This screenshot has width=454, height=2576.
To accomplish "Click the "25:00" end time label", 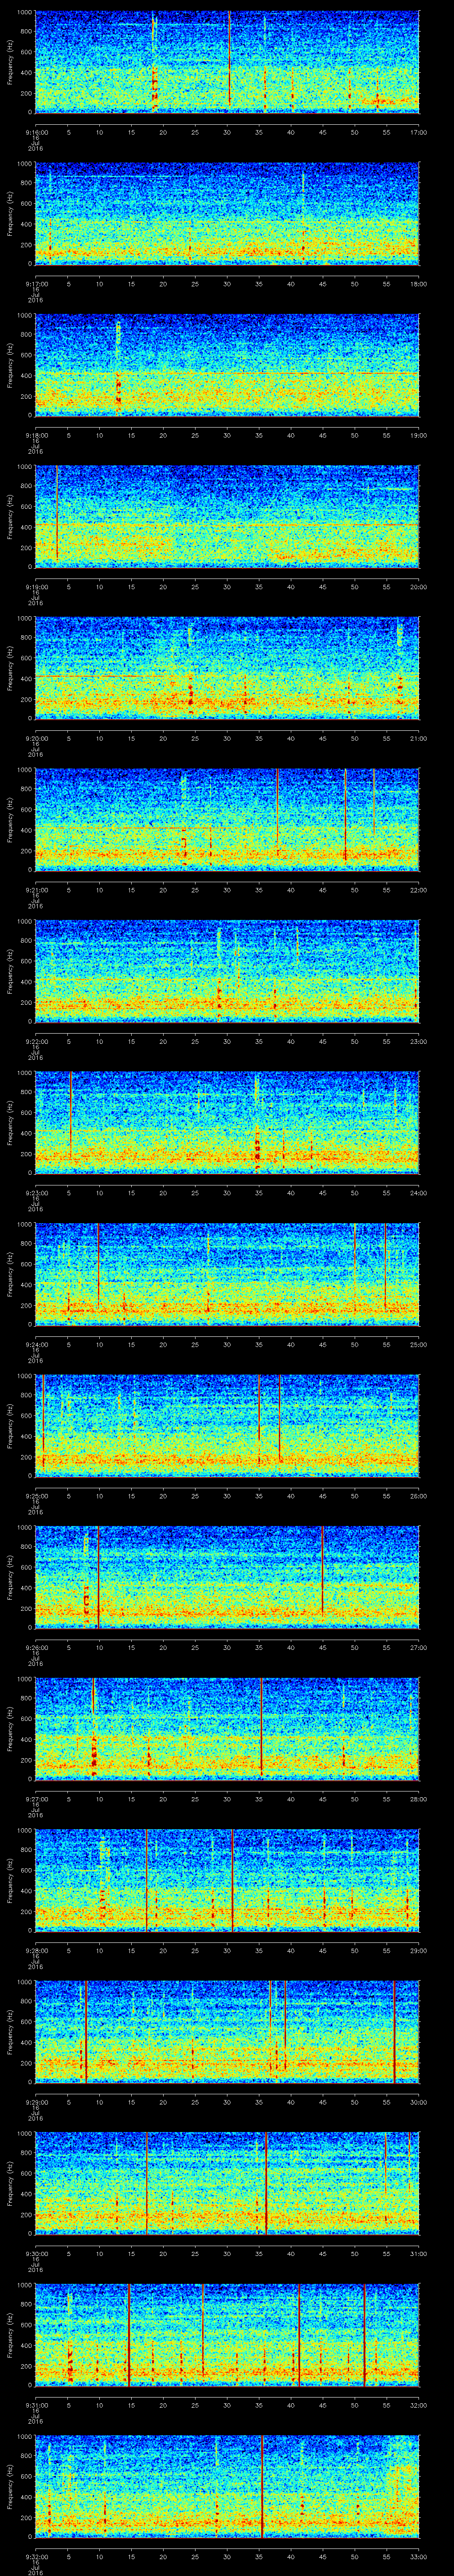I will click(418, 1344).
